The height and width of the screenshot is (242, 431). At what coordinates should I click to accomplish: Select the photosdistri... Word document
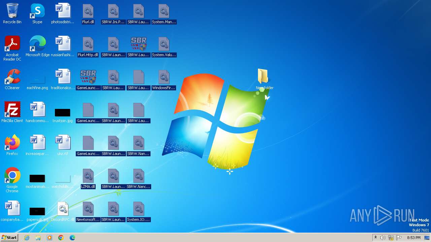(63, 13)
